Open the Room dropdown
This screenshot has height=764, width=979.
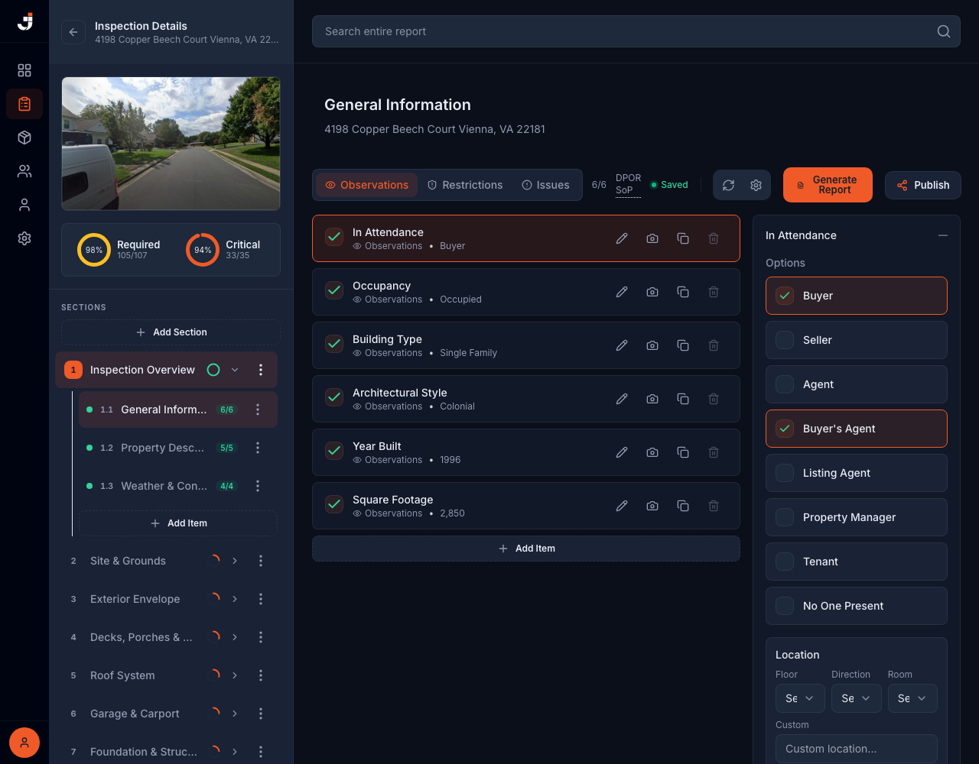click(912, 698)
